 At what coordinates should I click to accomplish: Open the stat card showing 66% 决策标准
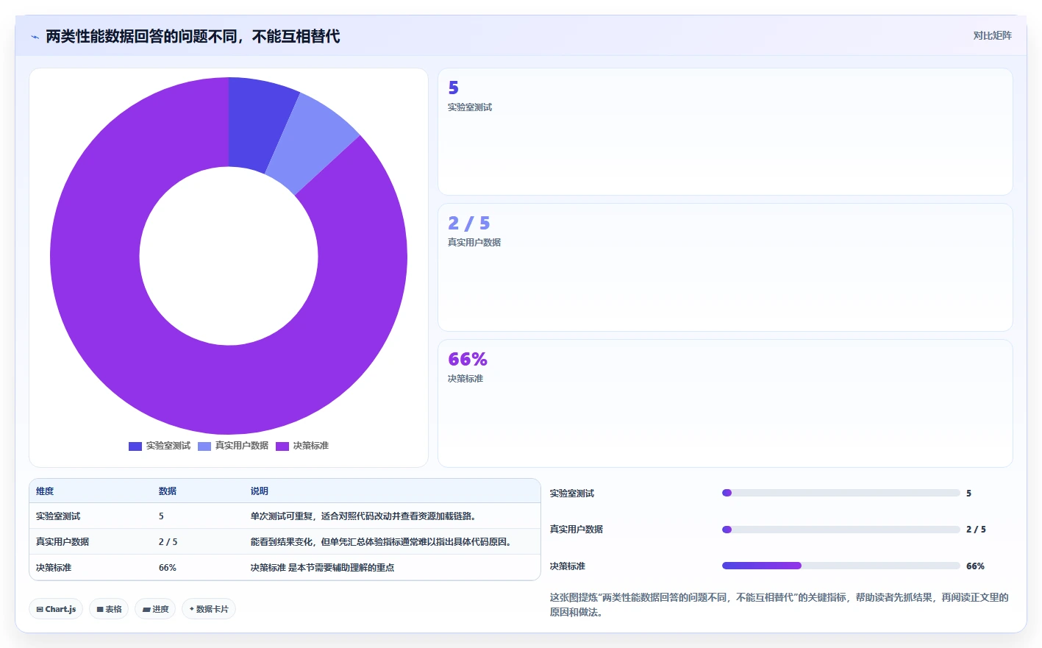[x=725, y=403]
